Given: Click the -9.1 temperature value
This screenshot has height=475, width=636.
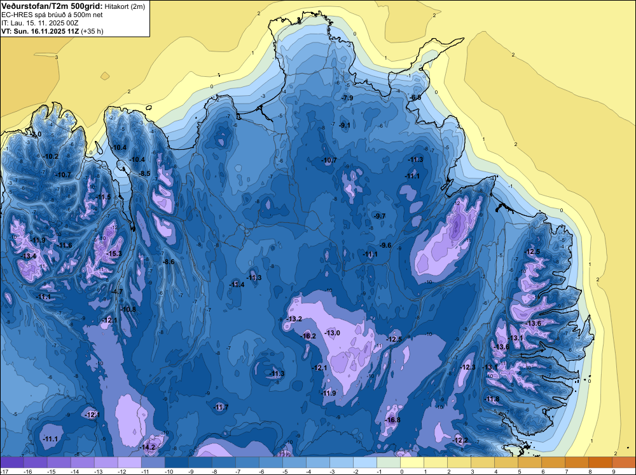Looking at the screenshot, I should click(x=344, y=125).
